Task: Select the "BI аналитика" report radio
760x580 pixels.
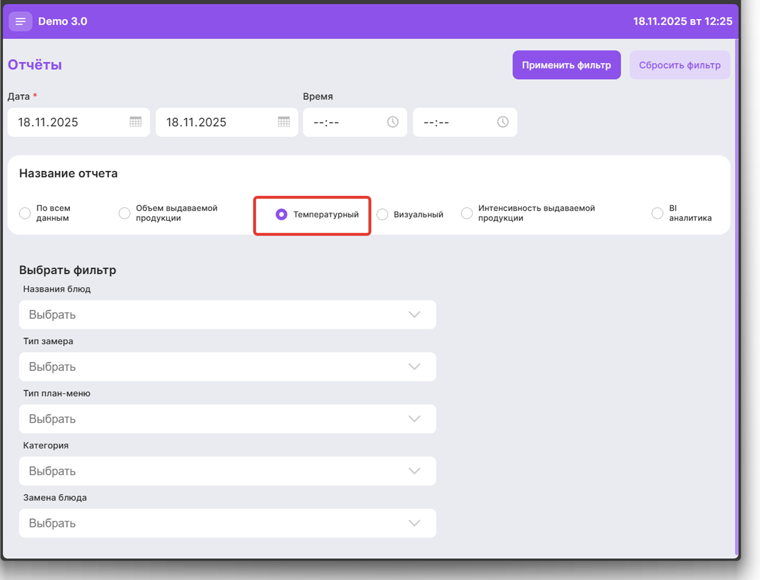Action: (657, 213)
